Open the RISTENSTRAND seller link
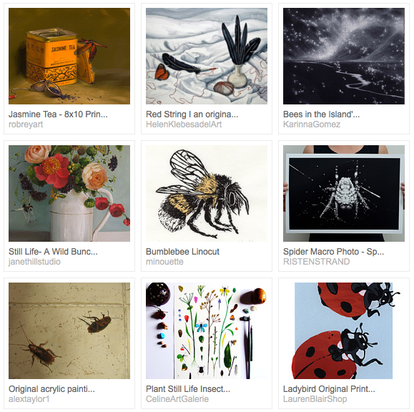 [316, 262]
